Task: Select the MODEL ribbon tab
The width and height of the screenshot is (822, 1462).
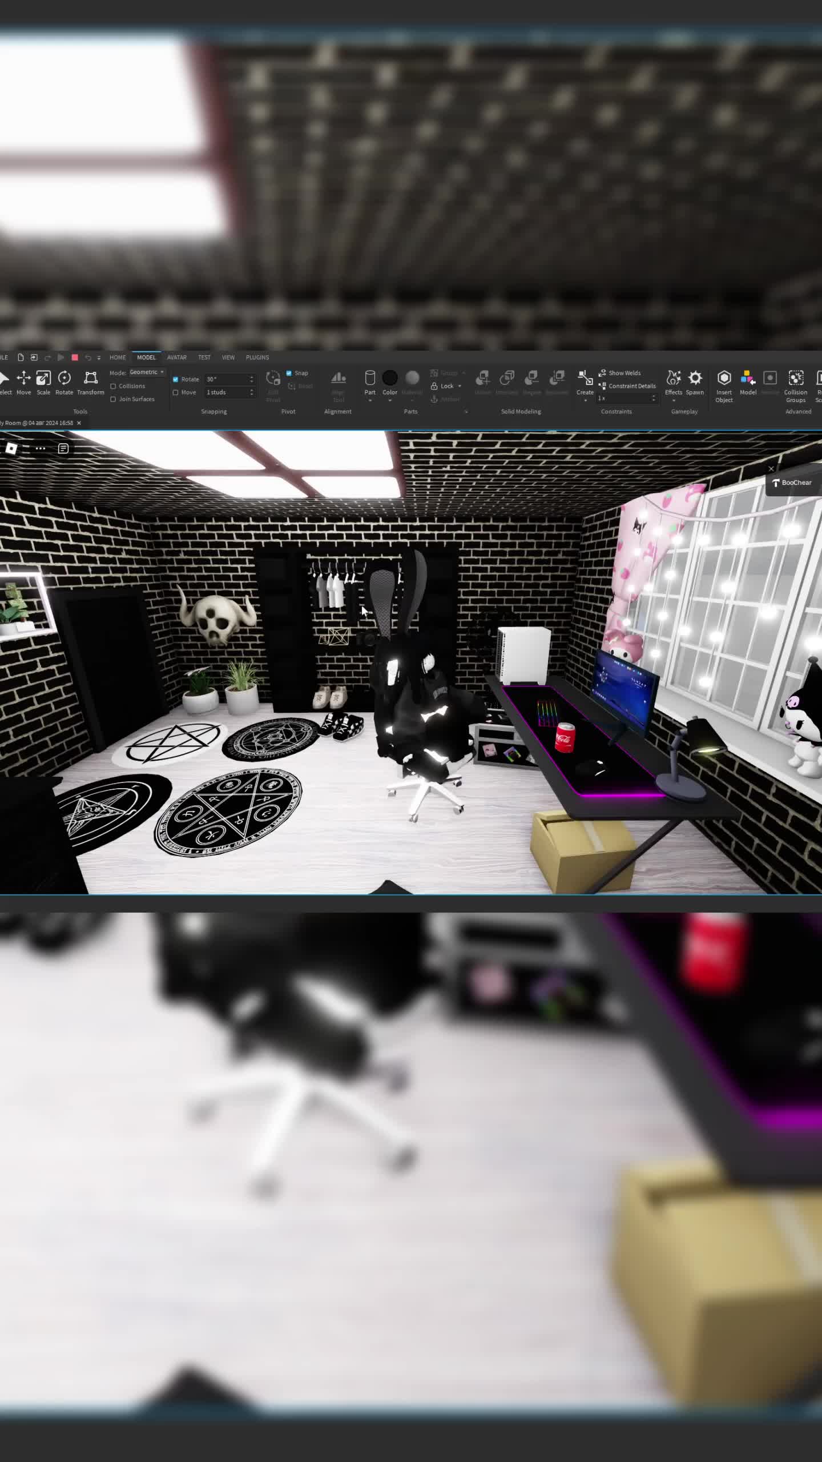Action: (x=146, y=358)
